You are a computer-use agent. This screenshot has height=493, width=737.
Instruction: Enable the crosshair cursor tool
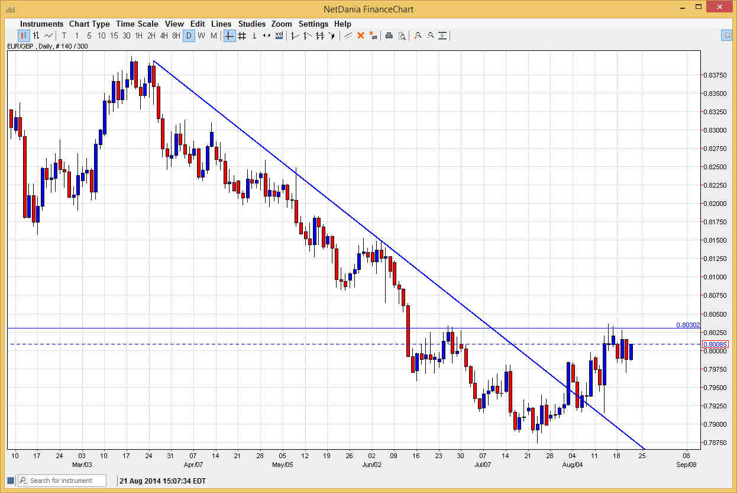tap(229, 36)
